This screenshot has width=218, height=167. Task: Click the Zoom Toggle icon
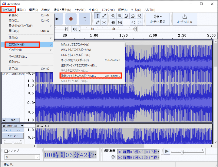(x=140, y=16)
